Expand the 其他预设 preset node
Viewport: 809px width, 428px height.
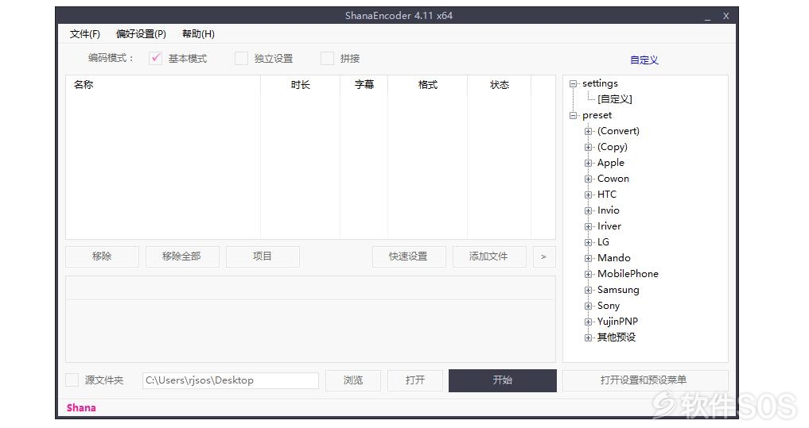588,337
